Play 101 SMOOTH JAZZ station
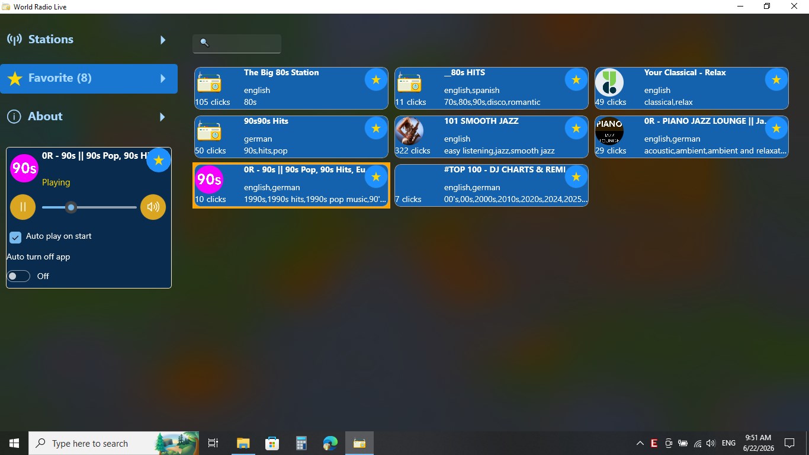This screenshot has width=809, height=455. coord(492,137)
